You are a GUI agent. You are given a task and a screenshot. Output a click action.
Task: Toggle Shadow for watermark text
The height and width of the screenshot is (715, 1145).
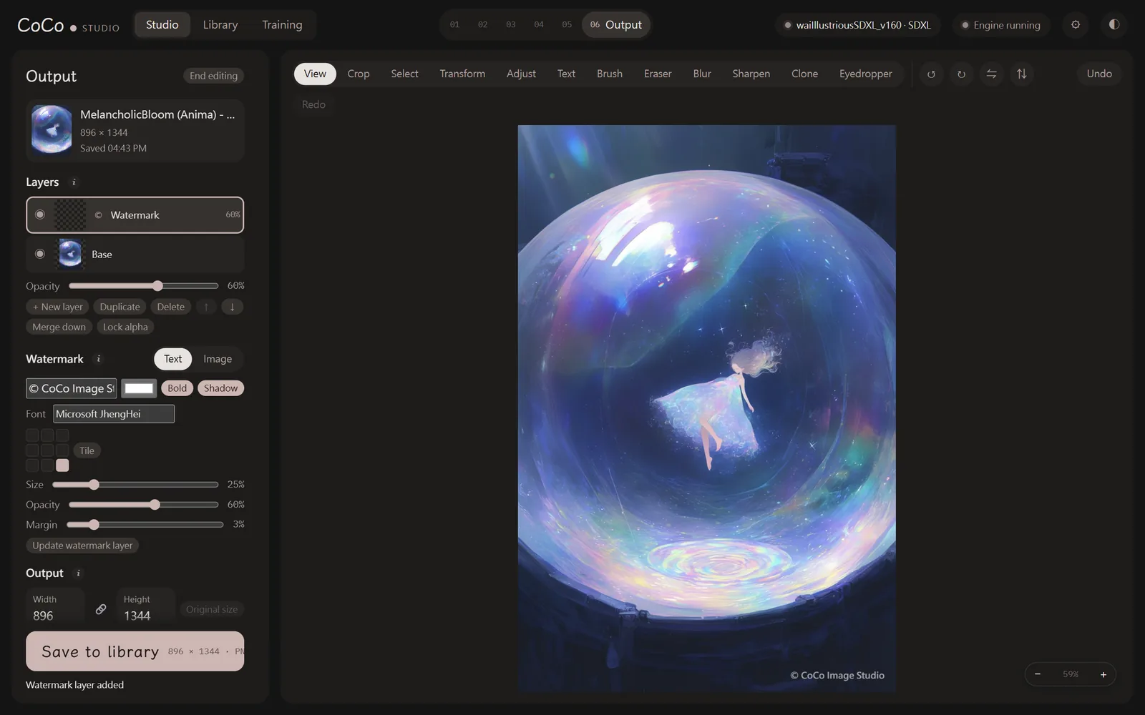pos(220,388)
